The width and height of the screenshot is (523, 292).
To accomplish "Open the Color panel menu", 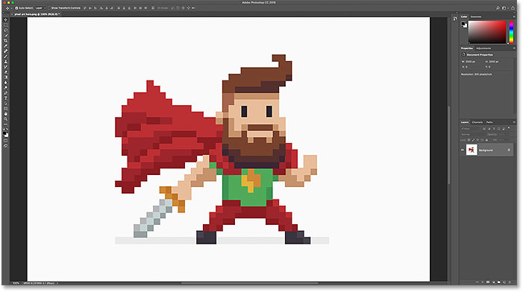I will [514, 16].
